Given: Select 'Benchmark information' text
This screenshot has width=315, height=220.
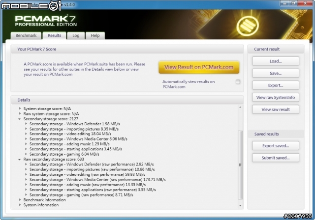Looking at the screenshot, I should (44, 200).
